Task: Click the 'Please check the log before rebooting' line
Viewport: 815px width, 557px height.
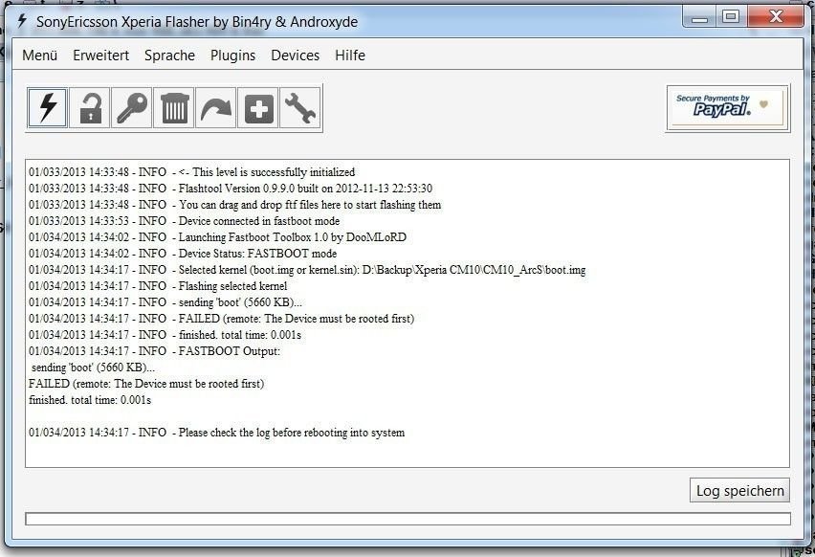Action: (x=217, y=433)
